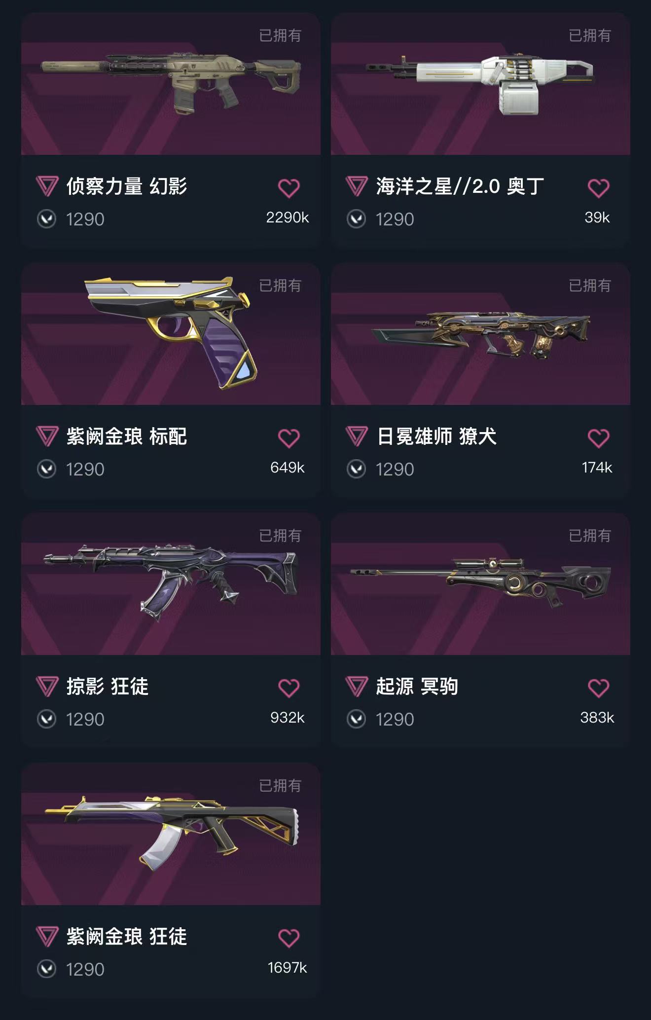This screenshot has width=651, height=1020.
Task: Tap the heart icon for 日冕雄师 獠犬
Action: click(x=598, y=438)
